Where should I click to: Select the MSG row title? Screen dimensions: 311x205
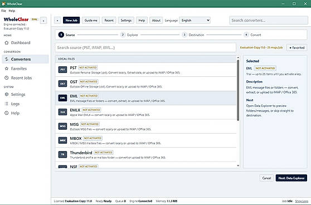[x=74, y=124]
